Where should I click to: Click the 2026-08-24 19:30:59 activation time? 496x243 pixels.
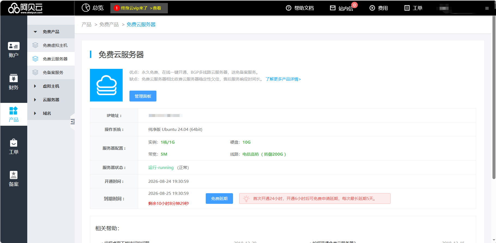click(x=168, y=182)
